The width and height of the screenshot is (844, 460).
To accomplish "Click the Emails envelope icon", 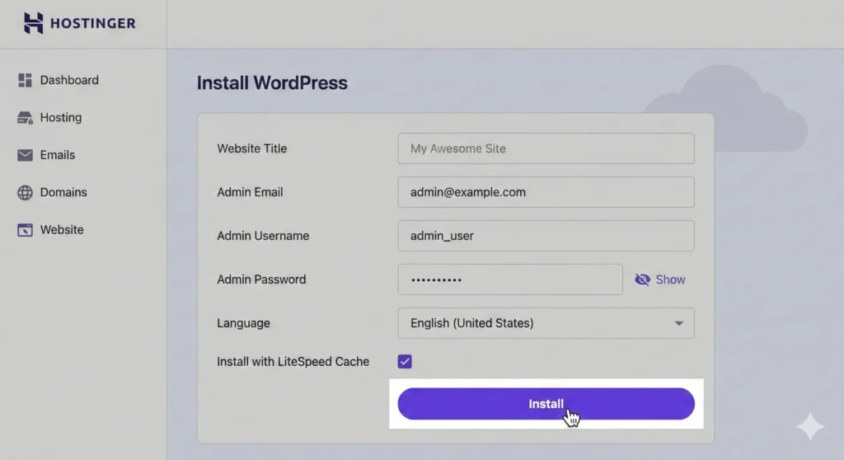I will coord(25,155).
